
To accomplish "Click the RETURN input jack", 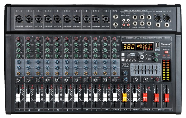I will [142, 24].
